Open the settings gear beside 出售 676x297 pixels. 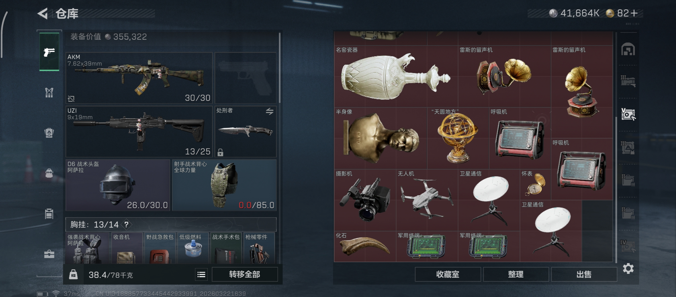(628, 269)
